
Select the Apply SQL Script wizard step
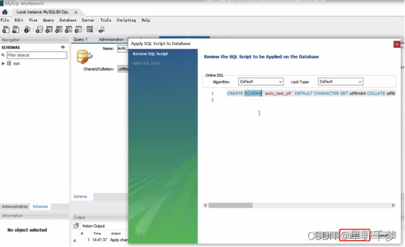147,63
